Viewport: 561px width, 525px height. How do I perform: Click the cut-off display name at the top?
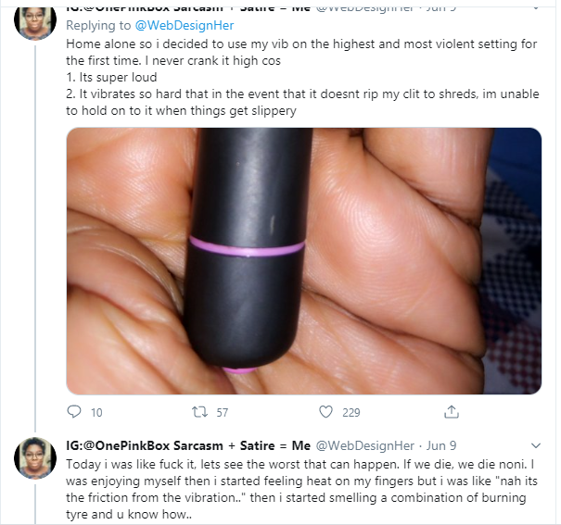[x=188, y=9]
